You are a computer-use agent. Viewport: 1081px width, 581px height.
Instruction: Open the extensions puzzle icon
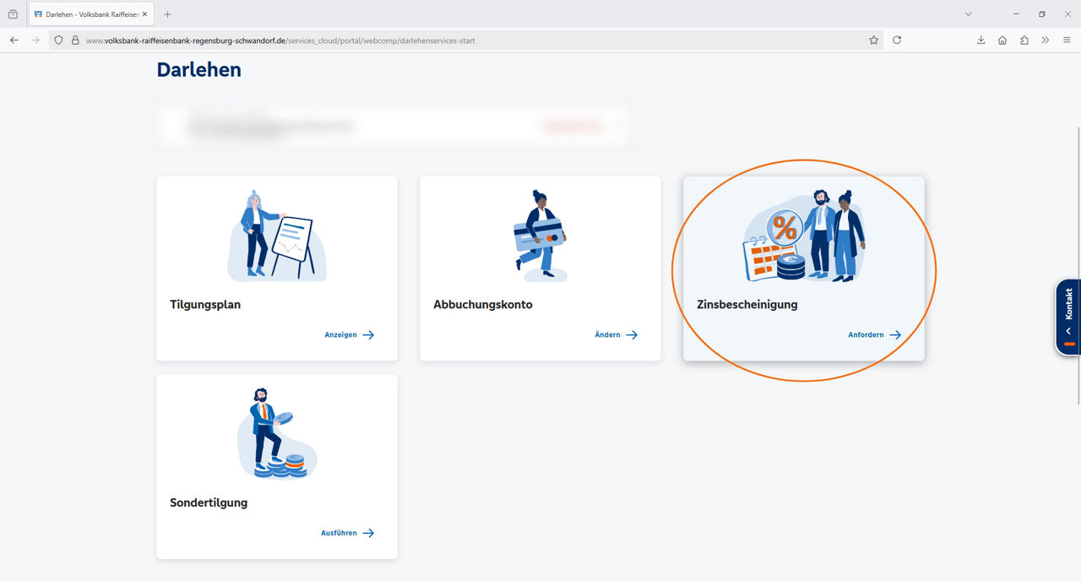1023,40
